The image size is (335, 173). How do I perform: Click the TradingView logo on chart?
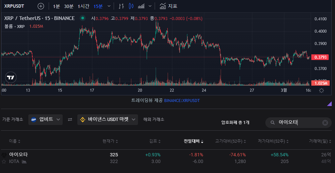pyautogui.click(x=11, y=77)
